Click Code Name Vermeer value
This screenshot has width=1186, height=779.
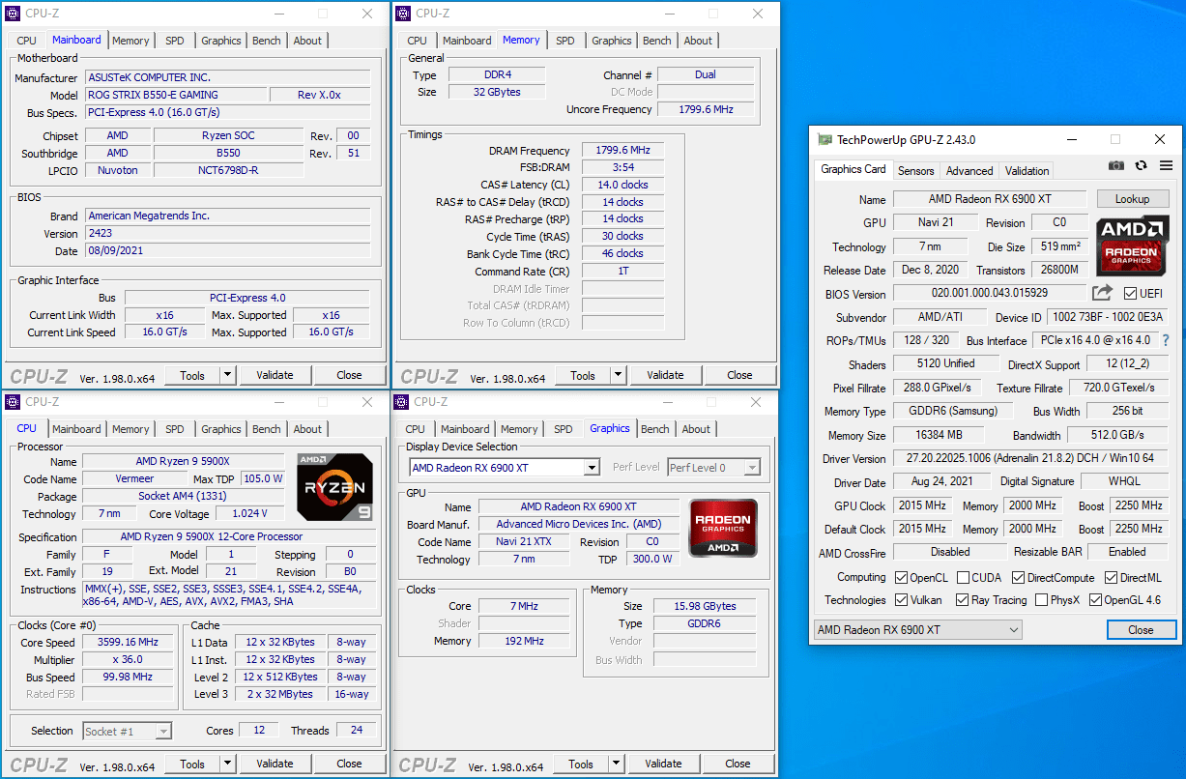pyautogui.click(x=134, y=478)
